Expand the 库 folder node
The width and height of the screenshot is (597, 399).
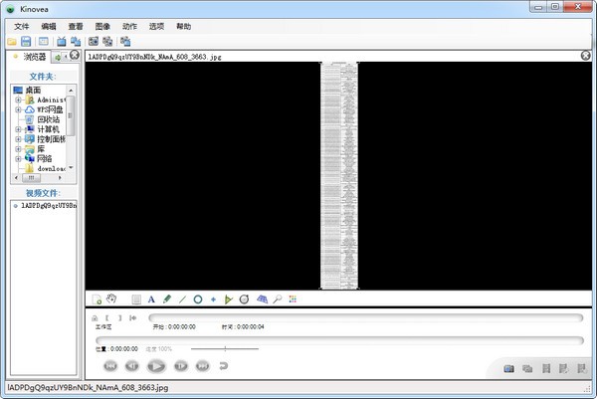(x=18, y=149)
